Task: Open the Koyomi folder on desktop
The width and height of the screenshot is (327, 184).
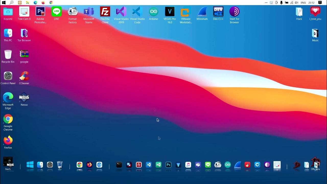Action: point(8,14)
